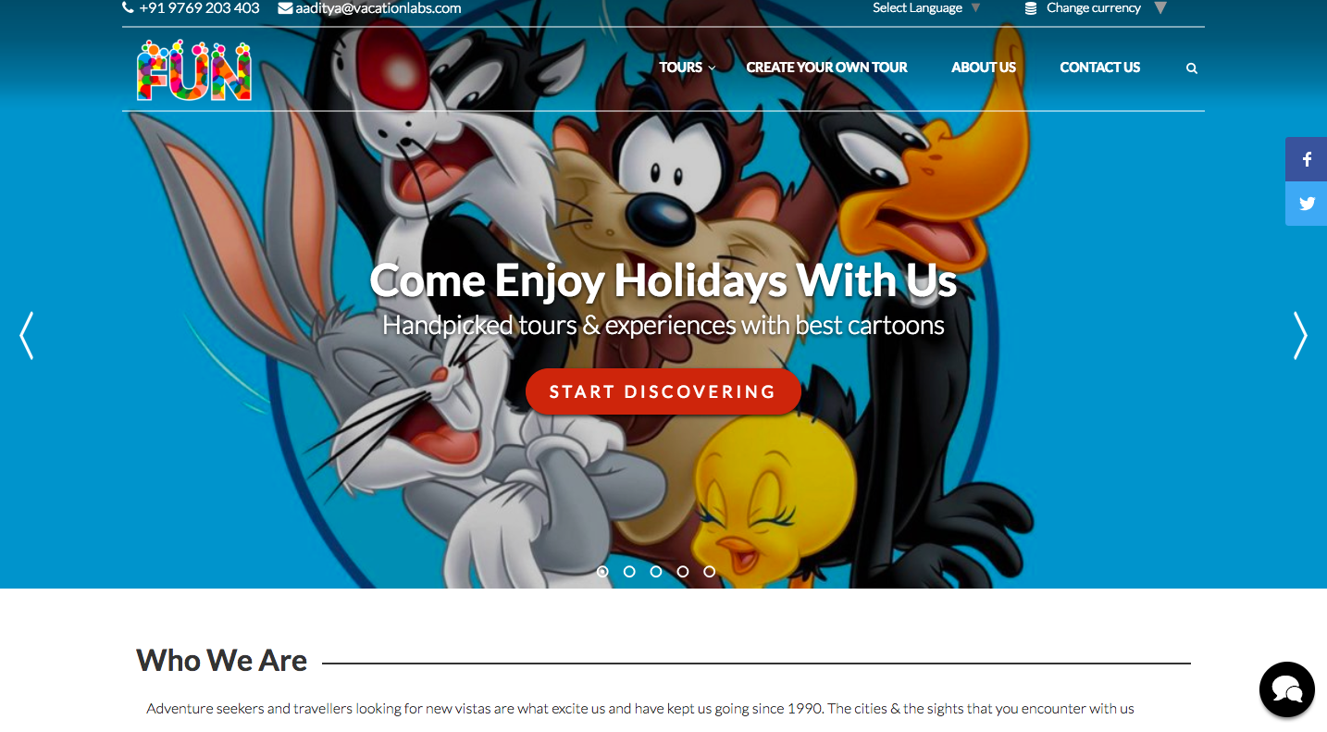Click the aaditya@vacationlabs.com email link
Screen dimensions: 1327x732
pyautogui.click(x=378, y=8)
